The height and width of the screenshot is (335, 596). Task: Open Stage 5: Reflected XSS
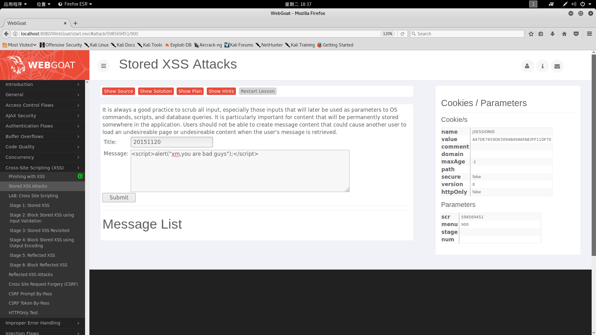click(32, 255)
